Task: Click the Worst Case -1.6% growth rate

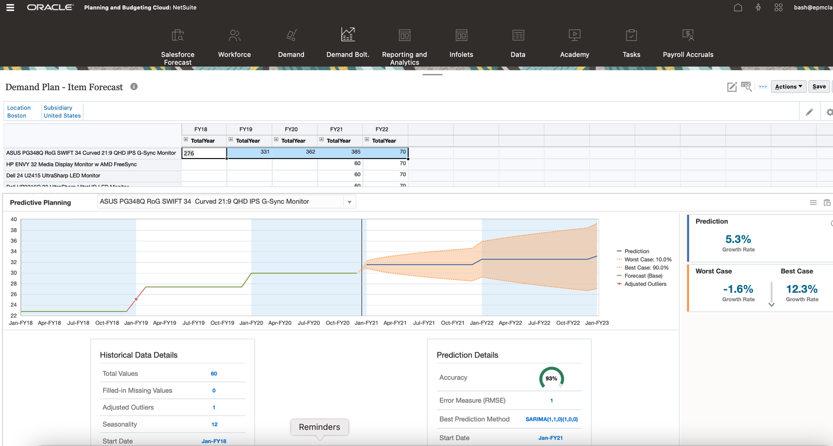Action: pos(738,289)
